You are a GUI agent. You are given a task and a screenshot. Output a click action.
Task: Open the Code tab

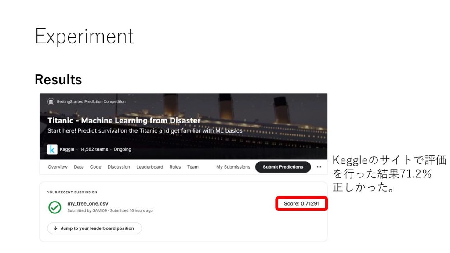(x=95, y=167)
